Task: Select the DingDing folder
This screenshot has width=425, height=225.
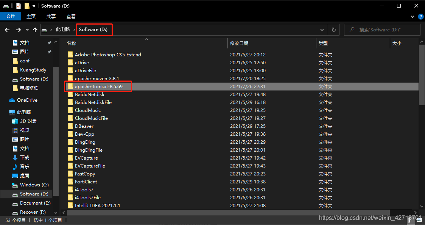Action: pos(85,142)
